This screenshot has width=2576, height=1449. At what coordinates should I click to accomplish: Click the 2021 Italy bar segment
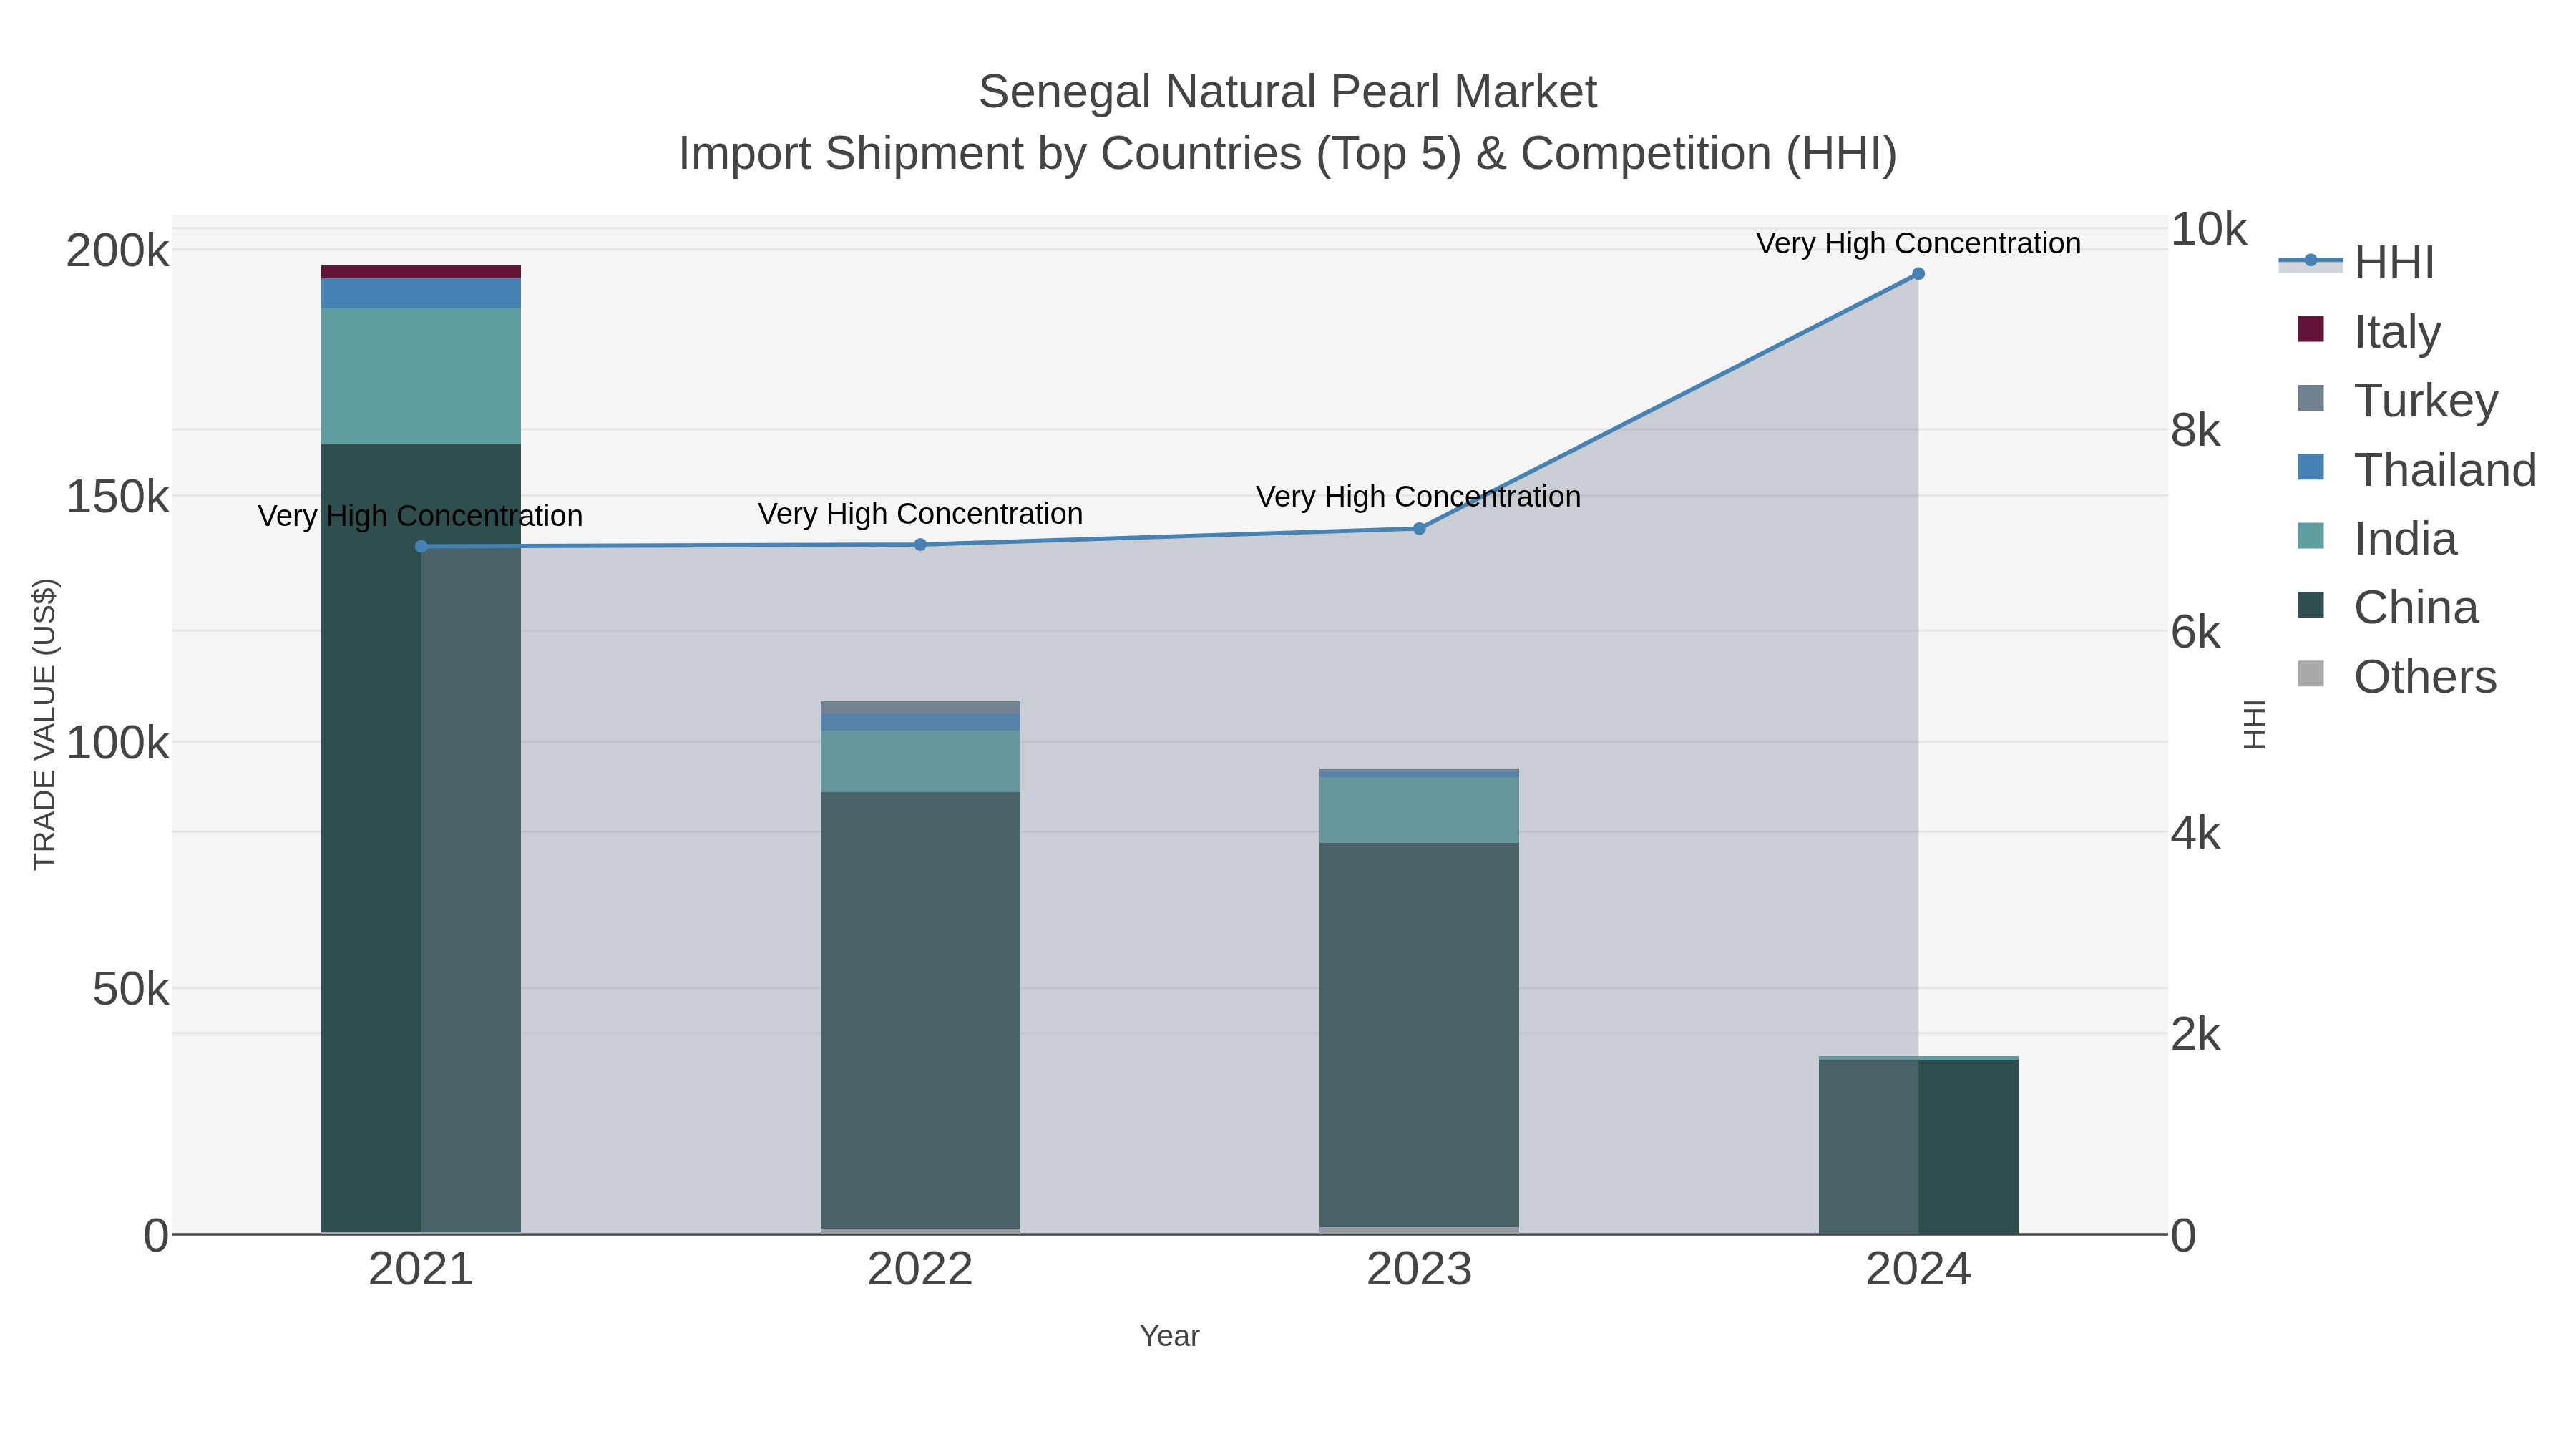(421, 272)
